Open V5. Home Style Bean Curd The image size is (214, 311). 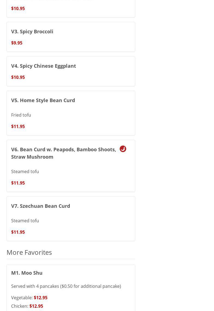tap(43, 100)
